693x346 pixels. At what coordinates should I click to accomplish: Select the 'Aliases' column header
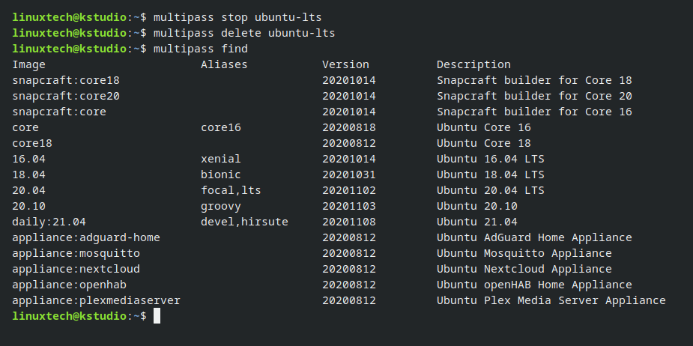(224, 64)
